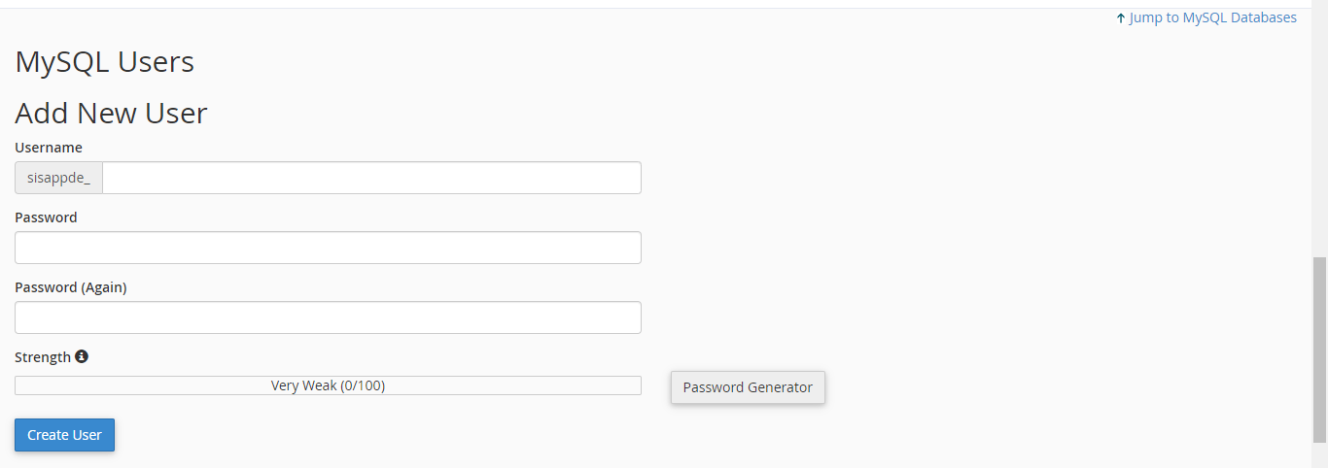1328x468 pixels.
Task: Click the vertical scrollbar thumb
Action: pos(1319,350)
